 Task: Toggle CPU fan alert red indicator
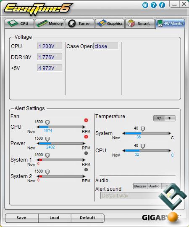86,120
